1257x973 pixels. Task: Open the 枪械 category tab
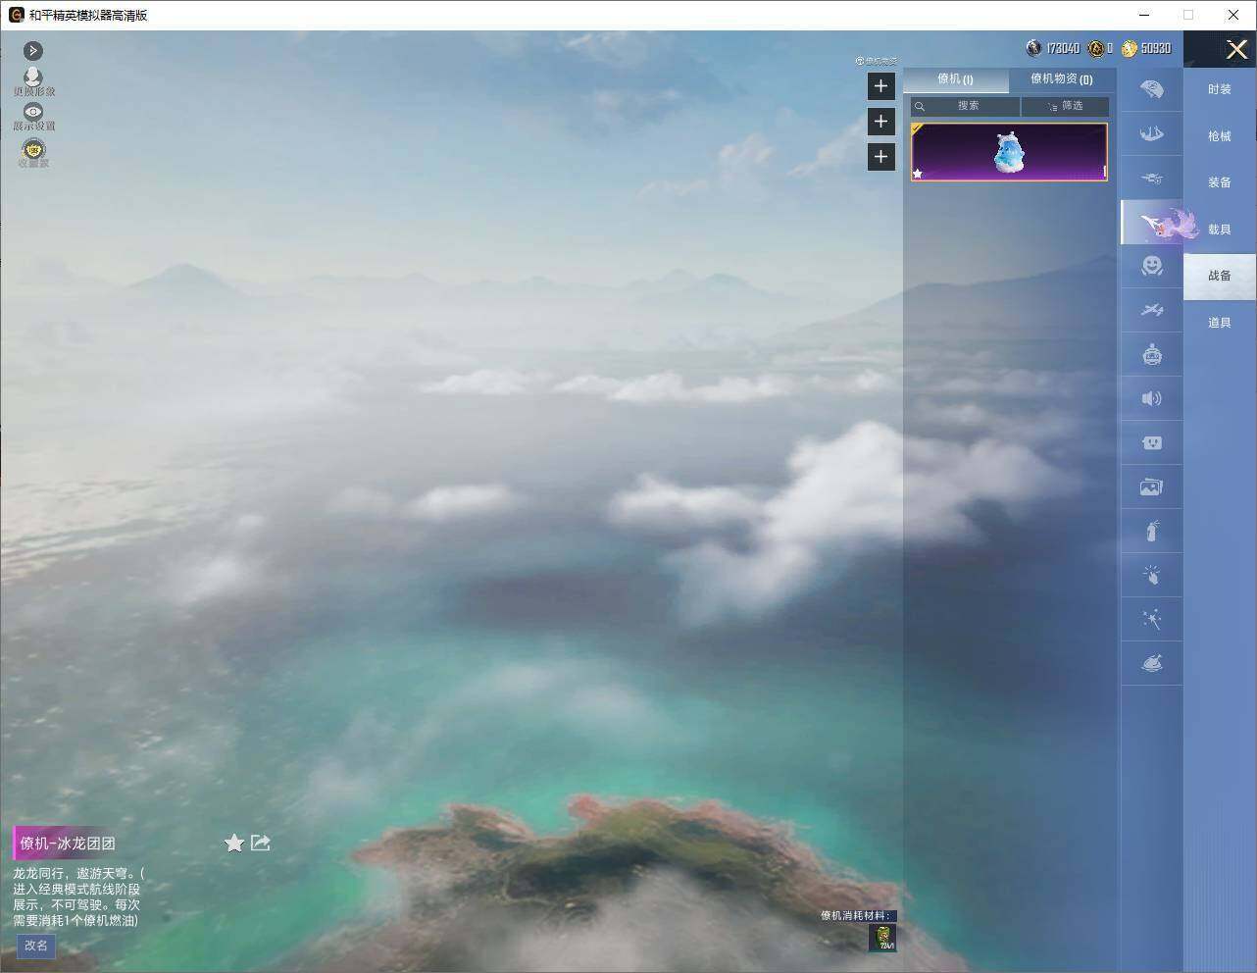(x=1220, y=136)
